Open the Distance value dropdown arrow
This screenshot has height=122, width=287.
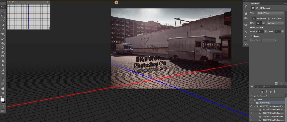[266, 32]
